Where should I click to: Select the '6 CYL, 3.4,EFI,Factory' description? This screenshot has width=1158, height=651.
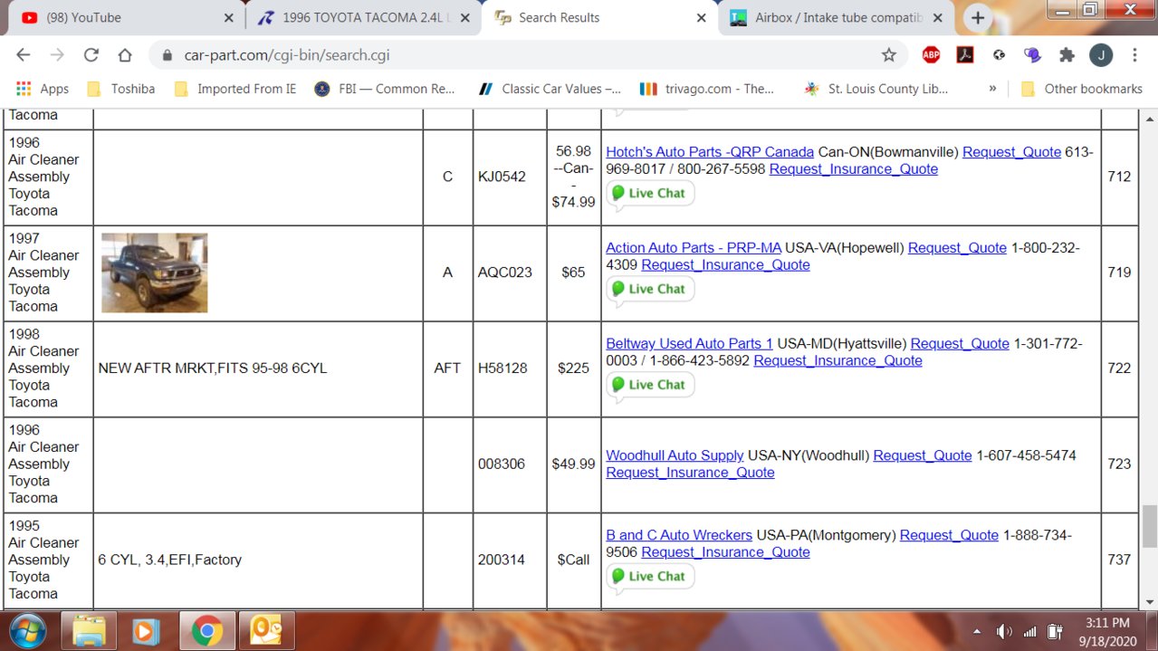[x=169, y=560]
